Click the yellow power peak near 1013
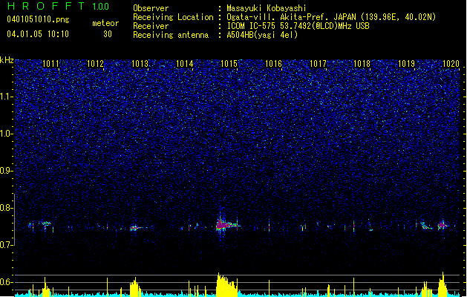Viewport: 467px width, 297px height. [x=136, y=287]
